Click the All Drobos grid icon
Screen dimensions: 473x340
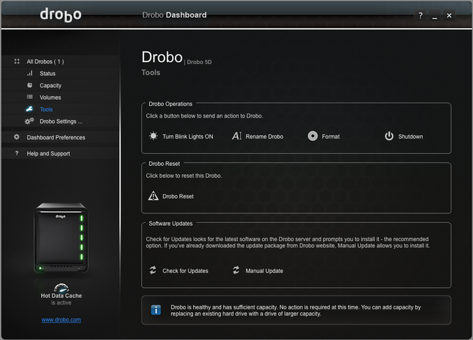[x=17, y=61]
